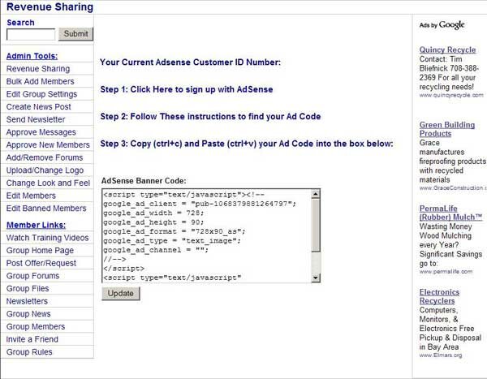487x379 pixels.
Task: Click Step 1 sign up with AdSense link
Action: [187, 89]
